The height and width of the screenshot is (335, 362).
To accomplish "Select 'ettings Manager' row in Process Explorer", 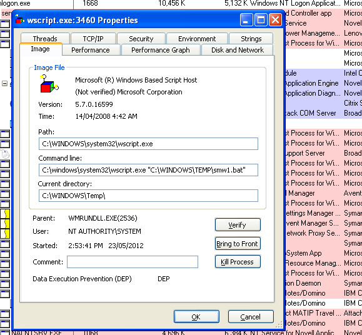I will pyautogui.click(x=324, y=213).
